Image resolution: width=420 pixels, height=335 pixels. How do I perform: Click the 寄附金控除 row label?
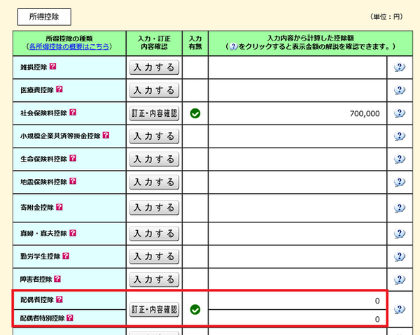coord(37,208)
